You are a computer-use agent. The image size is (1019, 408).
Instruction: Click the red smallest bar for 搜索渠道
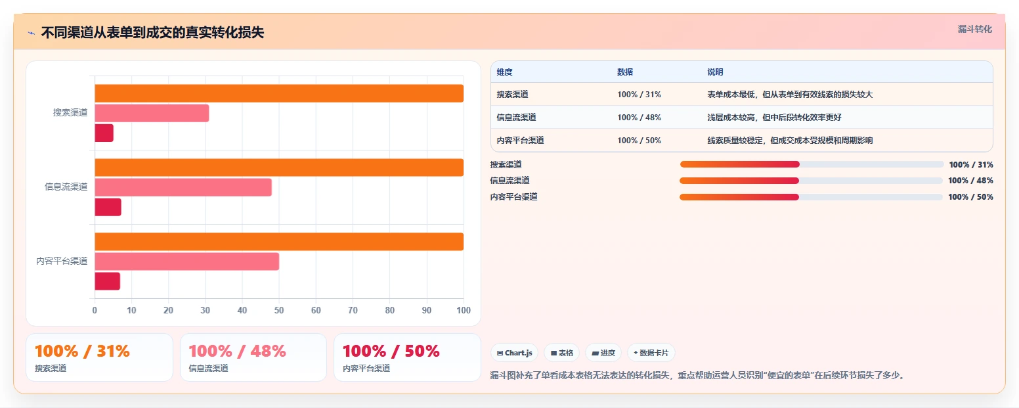pyautogui.click(x=104, y=133)
